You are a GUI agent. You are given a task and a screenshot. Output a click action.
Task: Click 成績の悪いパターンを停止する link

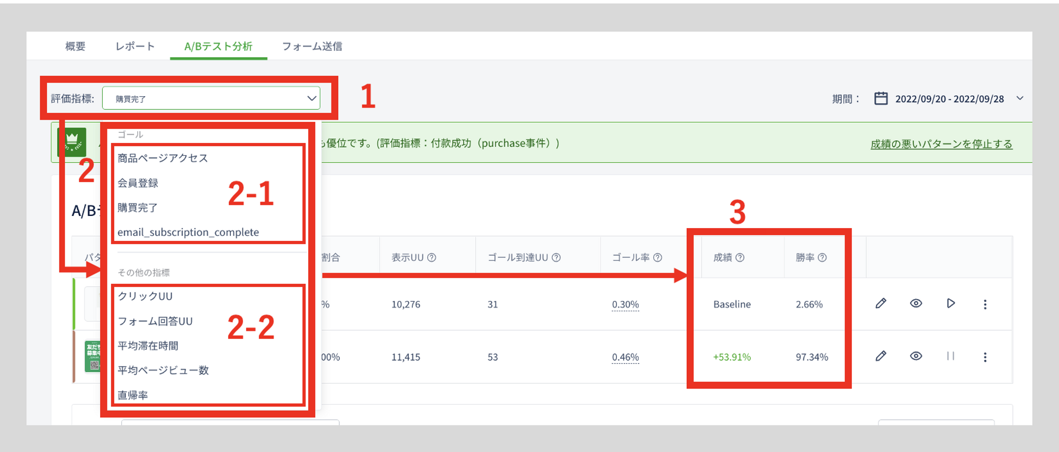(x=941, y=144)
